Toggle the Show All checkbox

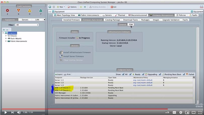[123, 74]
